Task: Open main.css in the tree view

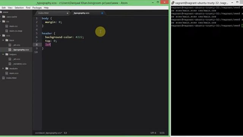Action: [14, 26]
